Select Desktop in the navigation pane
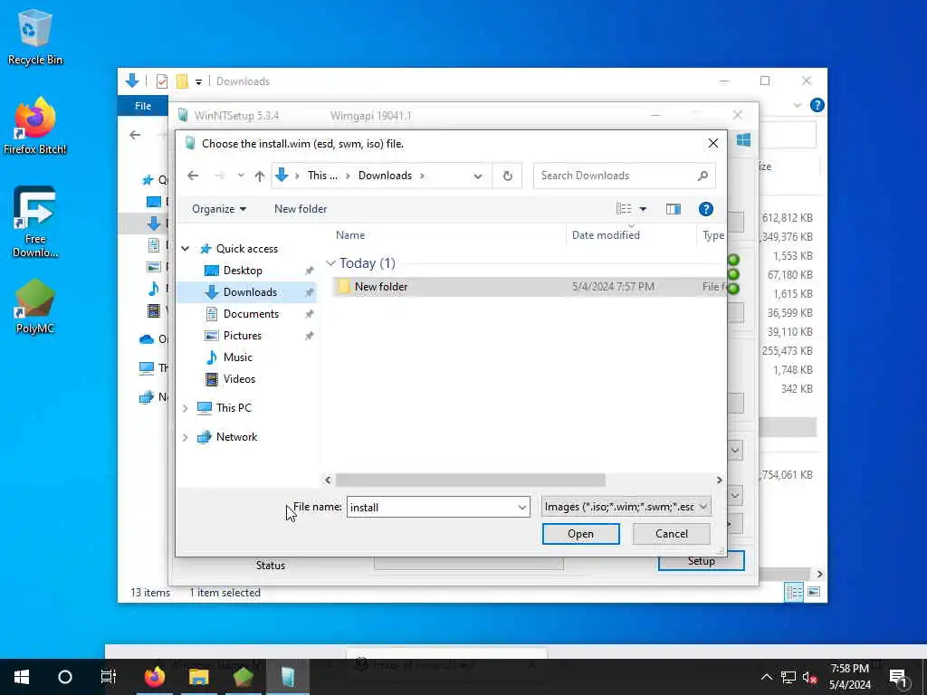This screenshot has width=927, height=695. click(x=243, y=270)
